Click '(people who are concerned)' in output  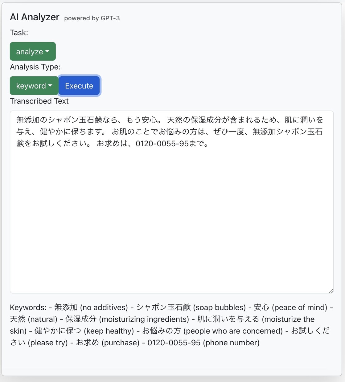click(233, 331)
